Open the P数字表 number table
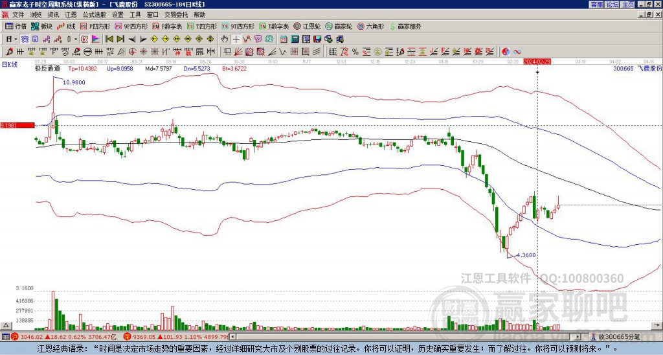This screenshot has width=663, height=355. click(x=168, y=26)
